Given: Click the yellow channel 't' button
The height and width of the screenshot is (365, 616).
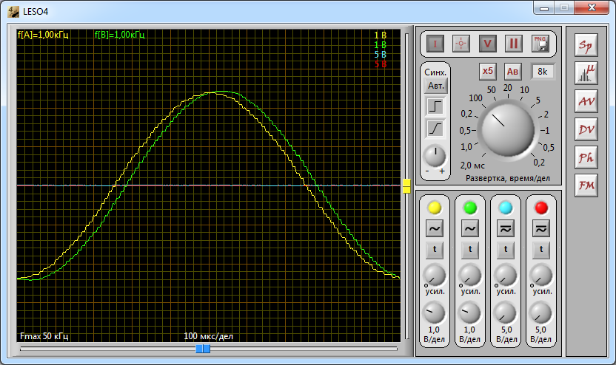Looking at the screenshot, I should (x=435, y=250).
